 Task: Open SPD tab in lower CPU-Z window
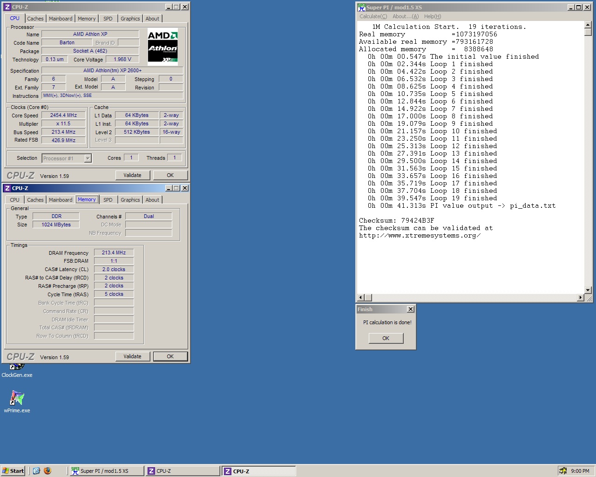[108, 200]
